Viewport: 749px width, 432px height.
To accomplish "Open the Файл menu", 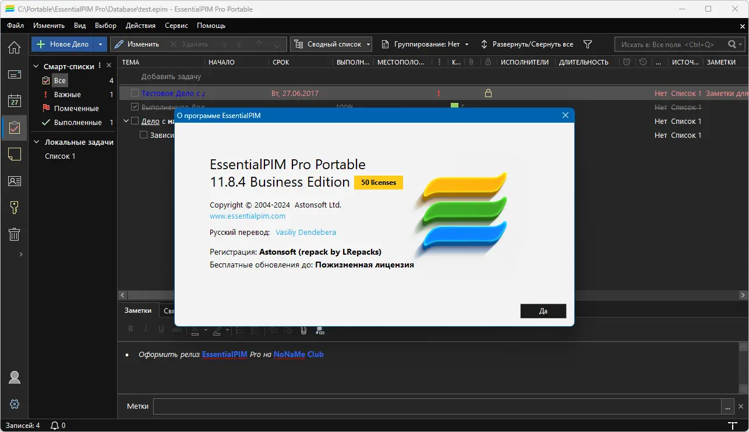I will 15,26.
